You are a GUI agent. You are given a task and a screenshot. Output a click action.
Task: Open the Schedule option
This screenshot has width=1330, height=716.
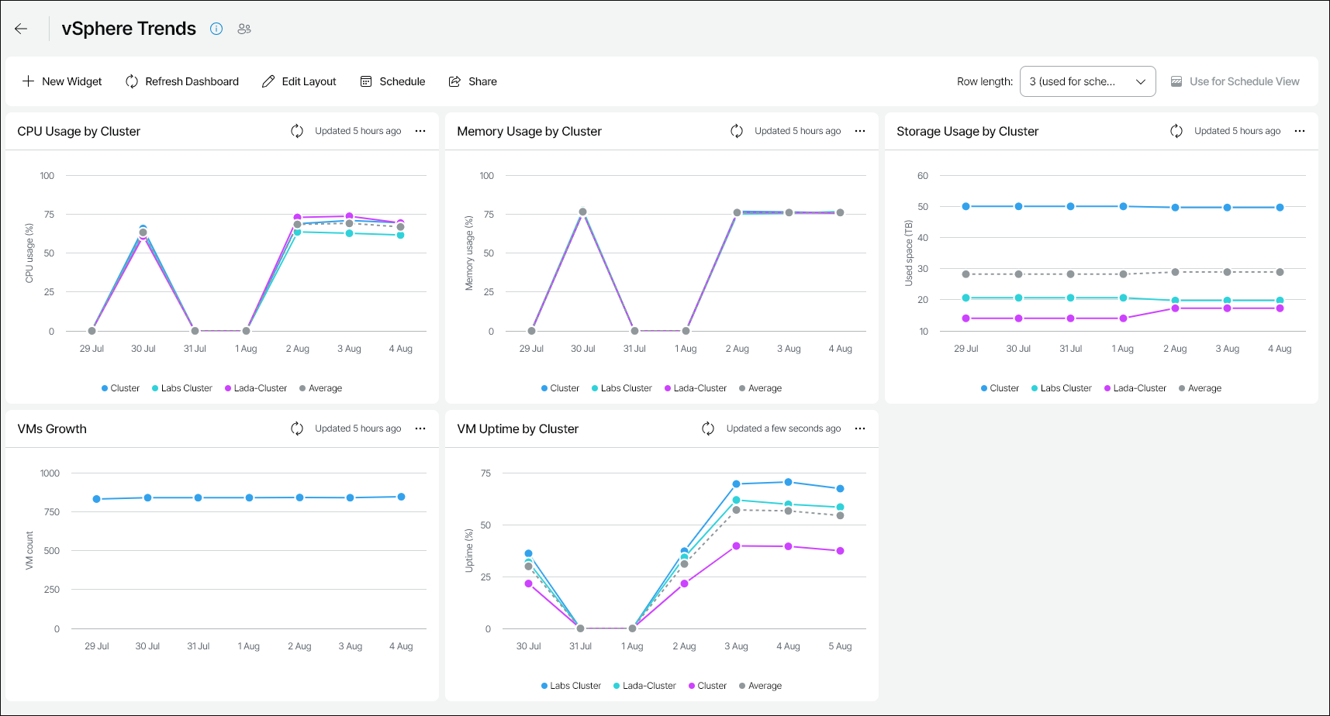[392, 81]
